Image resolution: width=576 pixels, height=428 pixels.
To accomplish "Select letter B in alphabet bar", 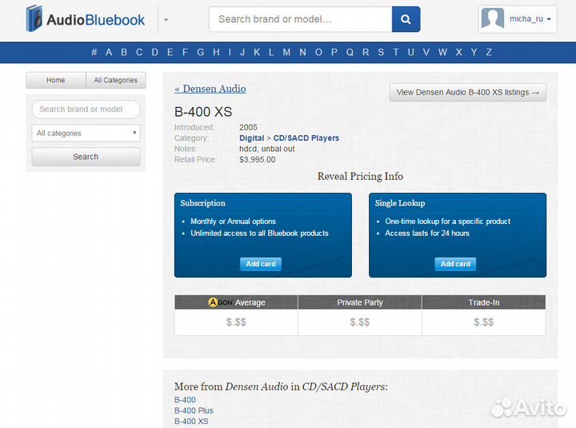I will tap(124, 52).
